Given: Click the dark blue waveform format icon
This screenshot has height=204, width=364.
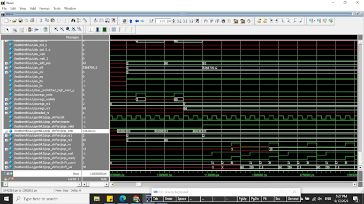Looking at the screenshot, I should pyautogui.click(x=97, y=30).
